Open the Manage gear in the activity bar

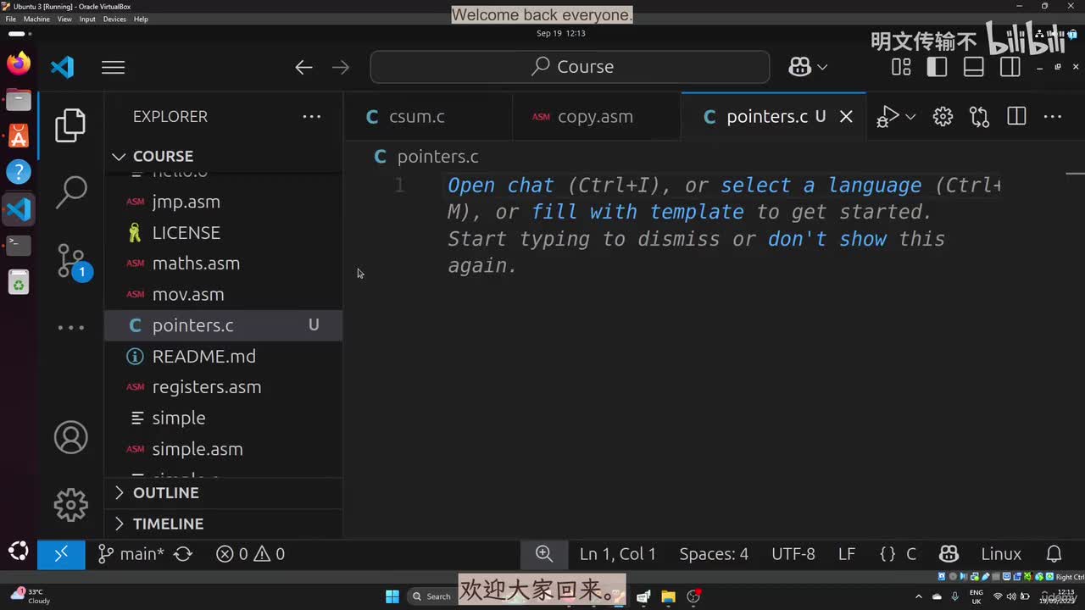click(x=70, y=505)
